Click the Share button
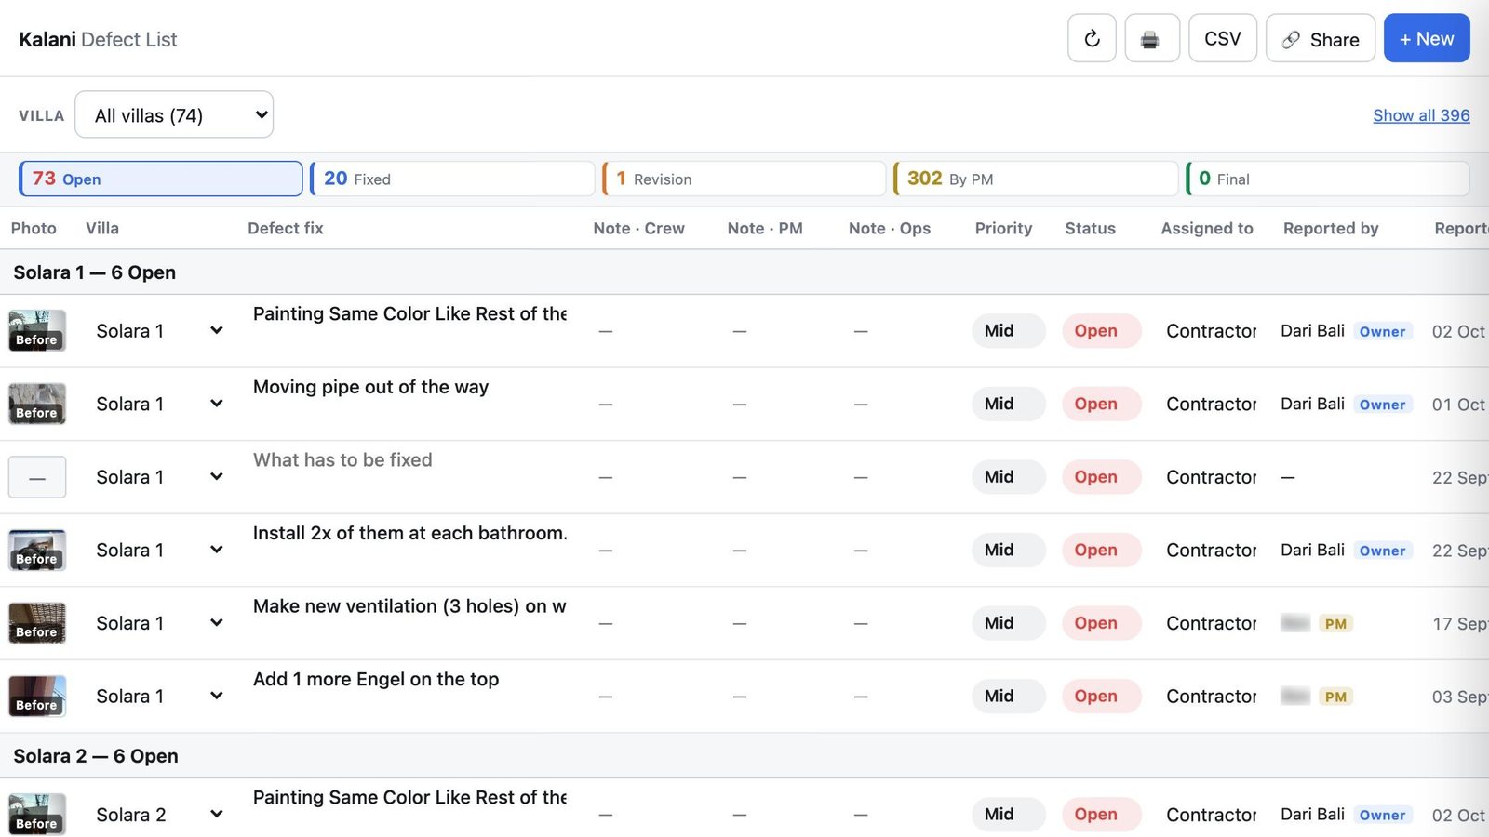1489x837 pixels. pyautogui.click(x=1321, y=38)
